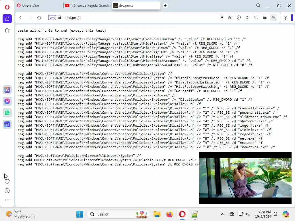Open sidebar setup three dots
295x221 pixels.
point(7,200)
